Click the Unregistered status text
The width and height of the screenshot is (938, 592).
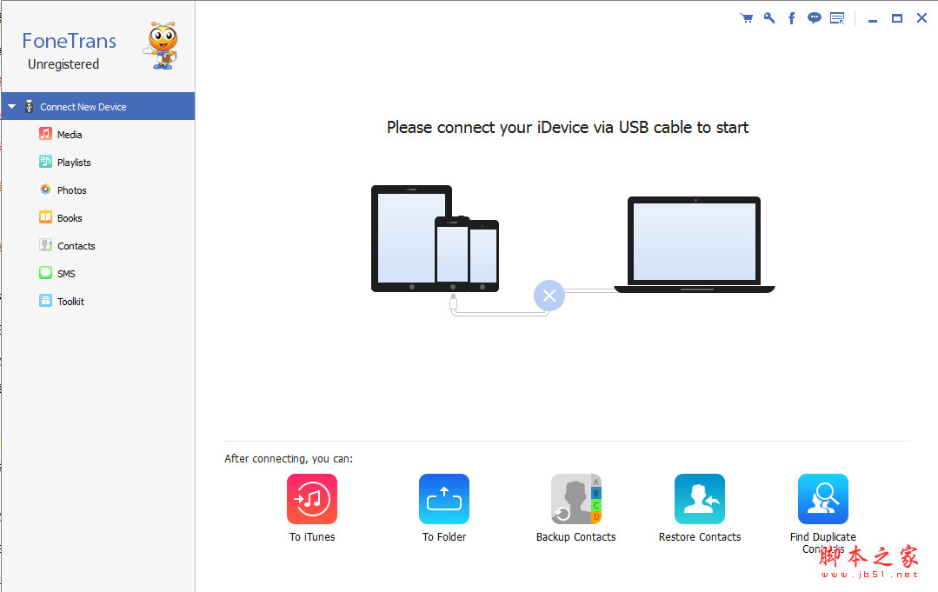coord(63,64)
